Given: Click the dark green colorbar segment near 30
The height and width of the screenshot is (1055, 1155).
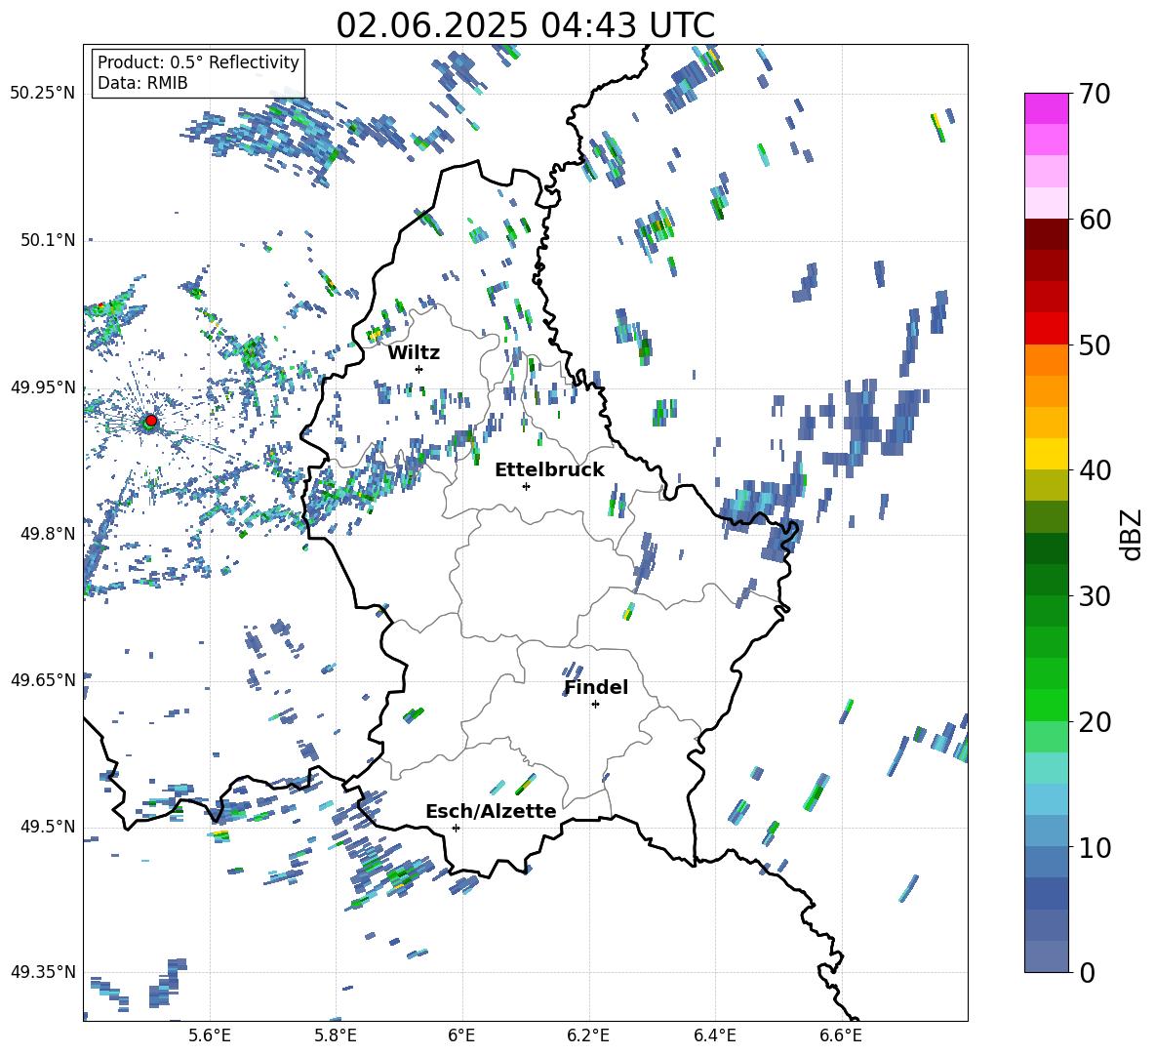Looking at the screenshot, I should 1046,580.
